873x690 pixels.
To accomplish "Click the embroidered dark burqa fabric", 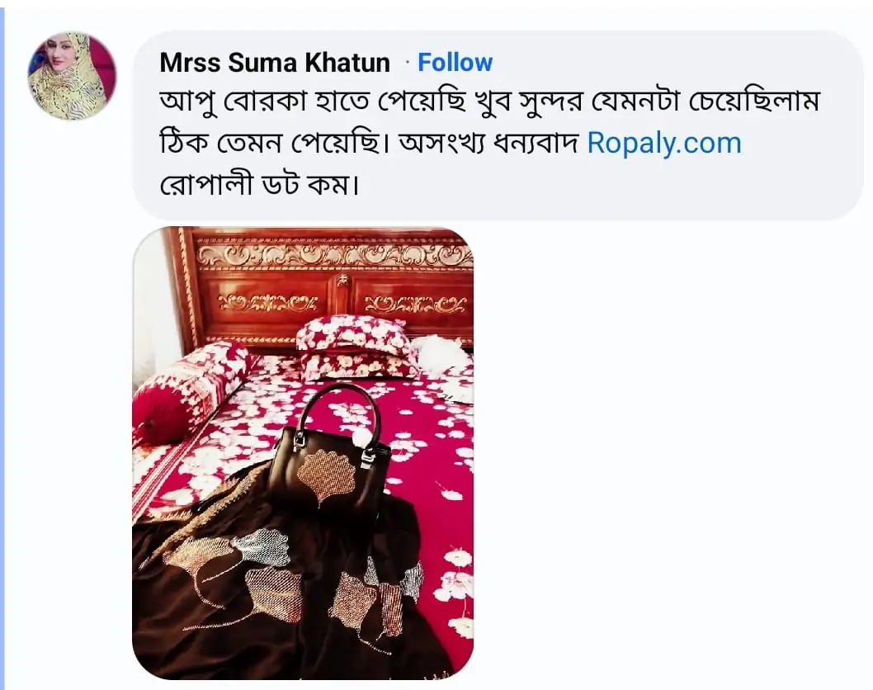I will [x=248, y=594].
